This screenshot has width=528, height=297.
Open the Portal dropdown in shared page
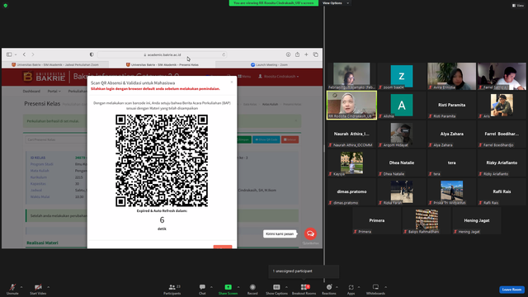(x=54, y=92)
